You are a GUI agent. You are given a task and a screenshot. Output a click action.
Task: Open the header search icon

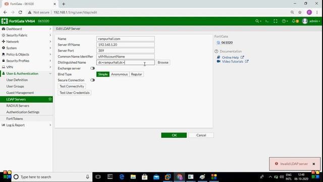coord(258,21)
